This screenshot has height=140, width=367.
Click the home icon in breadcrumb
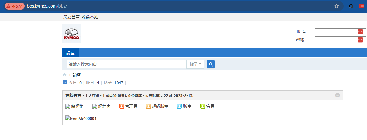[x=65, y=75]
